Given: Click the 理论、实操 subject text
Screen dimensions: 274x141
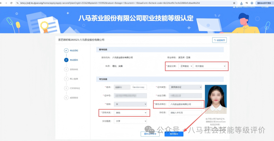Looking at the screenshot, I should (117, 66).
